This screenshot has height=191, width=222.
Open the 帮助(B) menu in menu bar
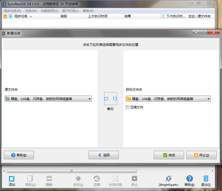[88, 11]
